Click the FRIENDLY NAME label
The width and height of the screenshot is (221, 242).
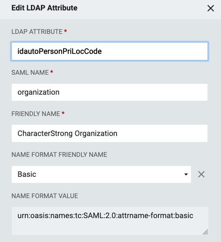36,114
